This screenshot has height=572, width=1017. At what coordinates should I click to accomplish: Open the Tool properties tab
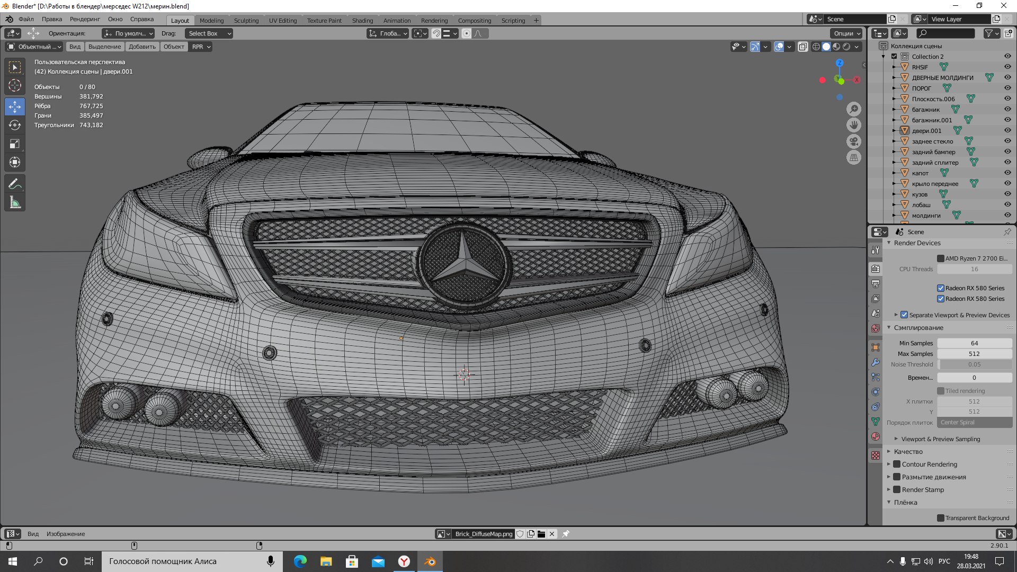point(876,250)
